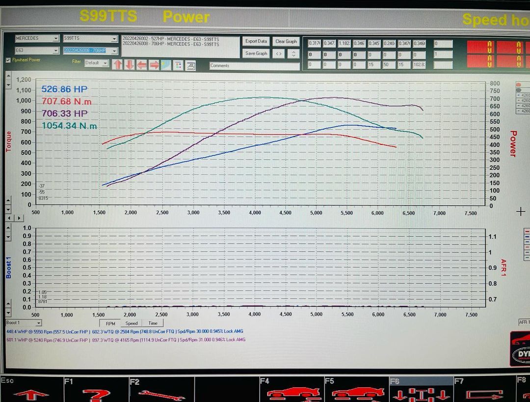Viewport: 530px width, 402px height.
Task: Click the left scroll arrow below top graph
Action: pos(9,218)
